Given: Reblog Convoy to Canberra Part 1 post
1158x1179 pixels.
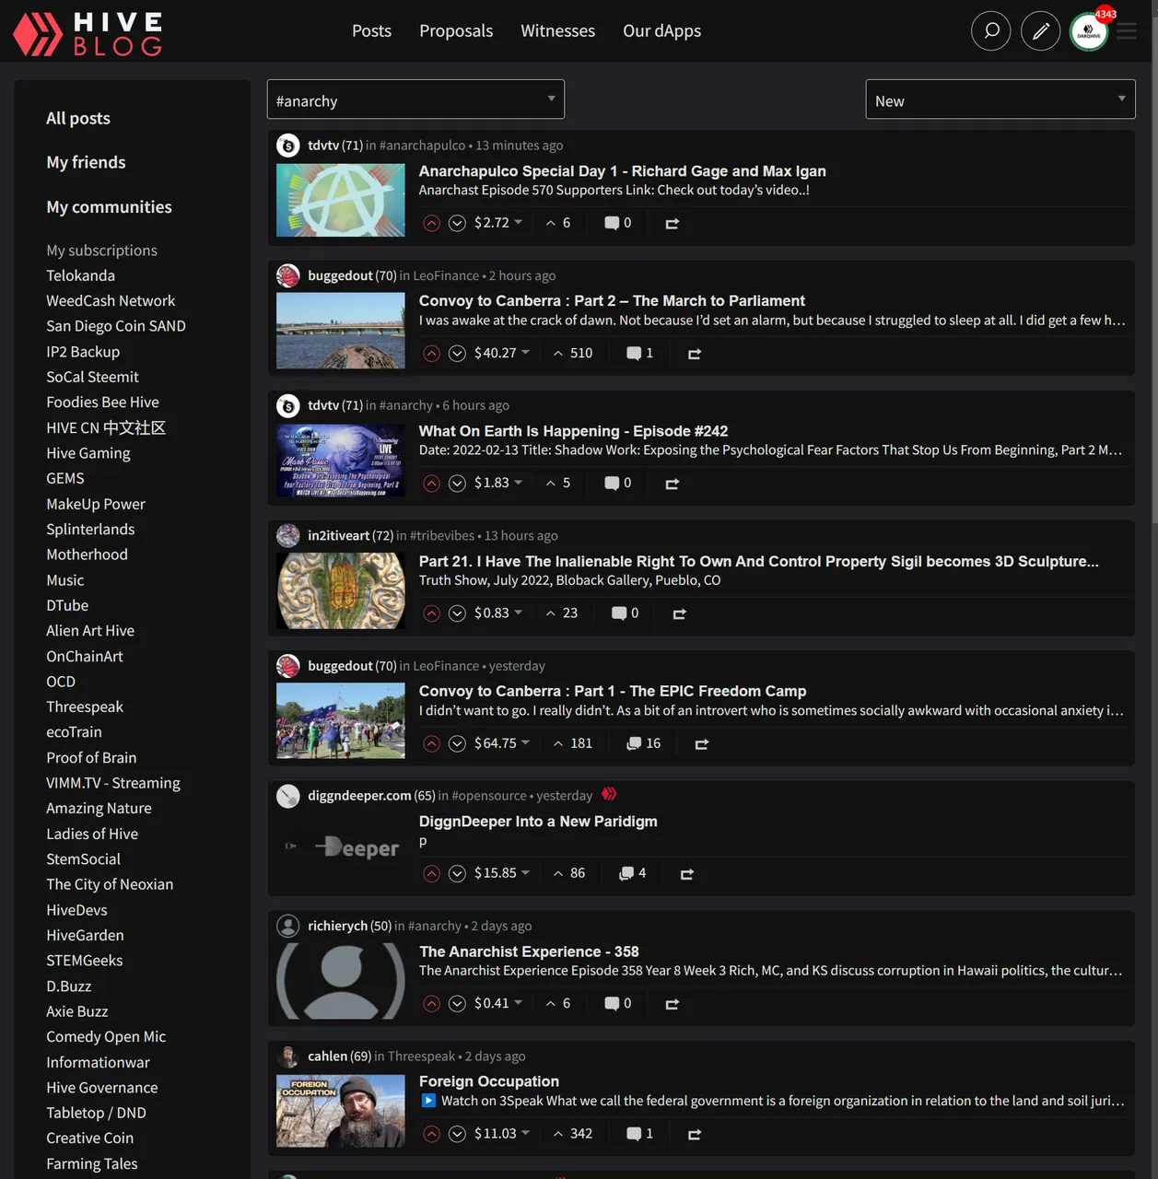Looking at the screenshot, I should [702, 744].
